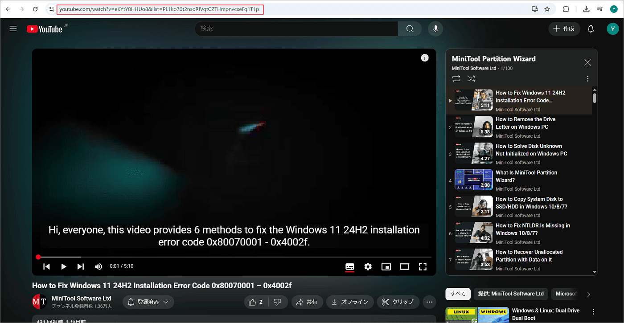This screenshot has width=624, height=323.
Task: Open the account avatar menu
Action: (613, 29)
